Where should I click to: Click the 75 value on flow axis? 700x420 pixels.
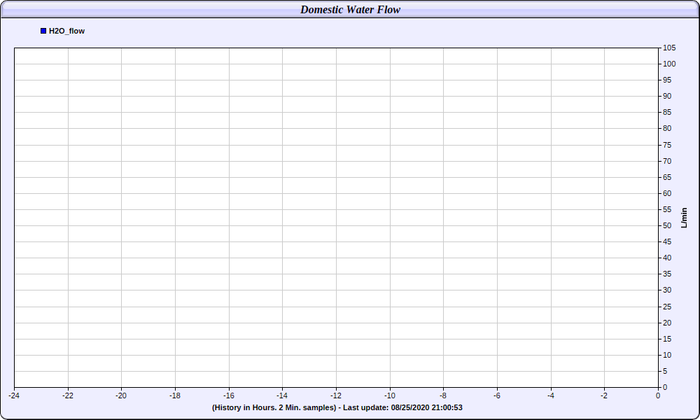point(667,145)
